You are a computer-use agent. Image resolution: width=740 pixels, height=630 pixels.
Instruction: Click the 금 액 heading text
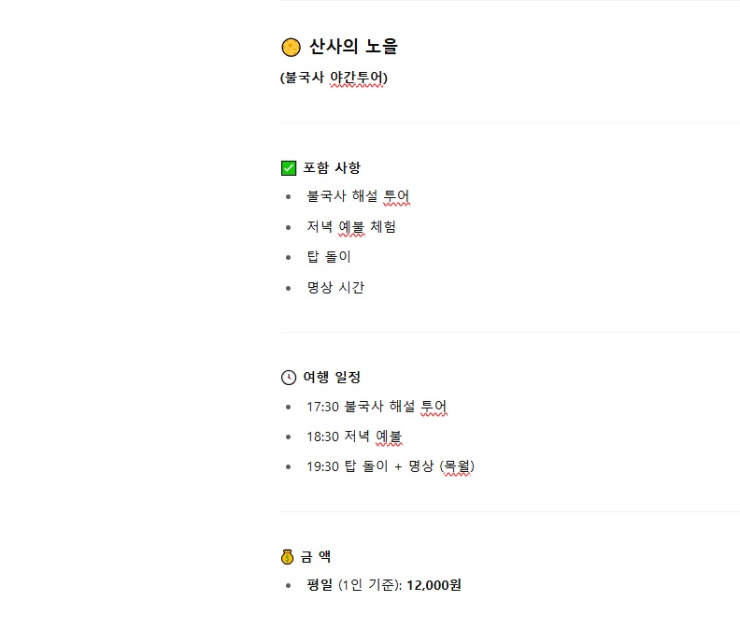coord(315,556)
